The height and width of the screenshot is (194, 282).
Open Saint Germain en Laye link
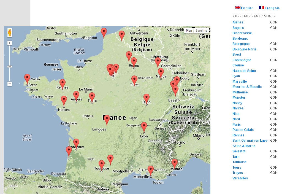[250, 141]
